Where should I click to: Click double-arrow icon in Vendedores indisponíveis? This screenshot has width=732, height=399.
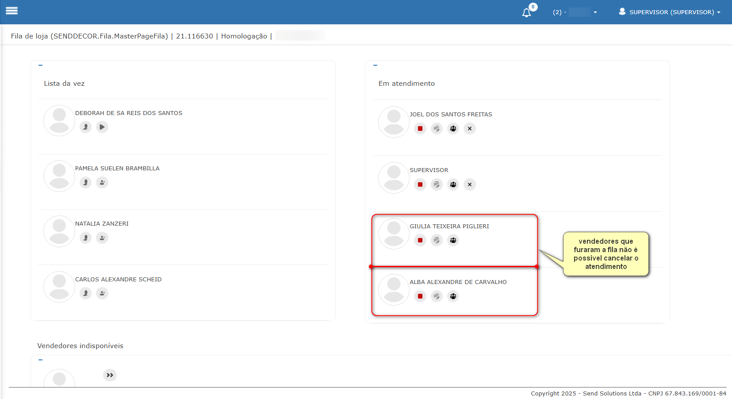pos(110,375)
